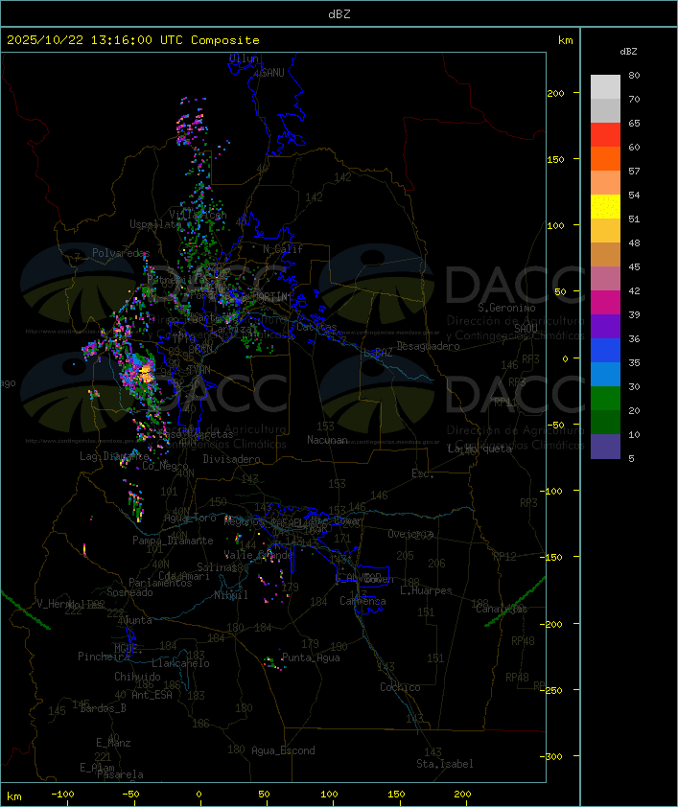The height and width of the screenshot is (807, 678).
Task: Click the blue 35–36 dBZ legend swatch
Action: click(x=605, y=350)
